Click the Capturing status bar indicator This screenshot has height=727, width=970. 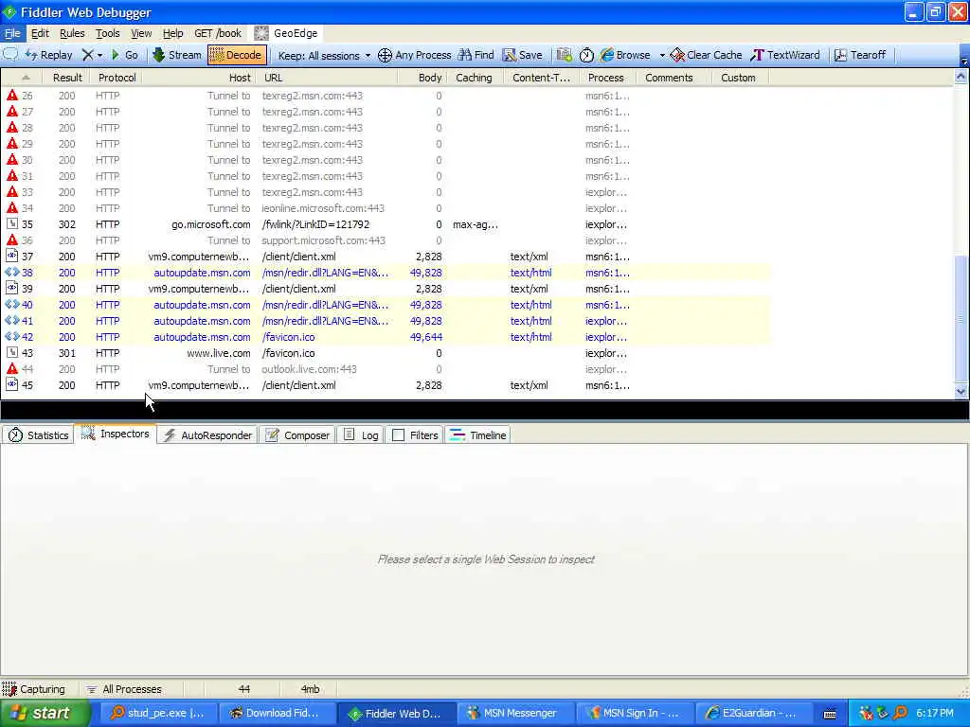click(34, 689)
